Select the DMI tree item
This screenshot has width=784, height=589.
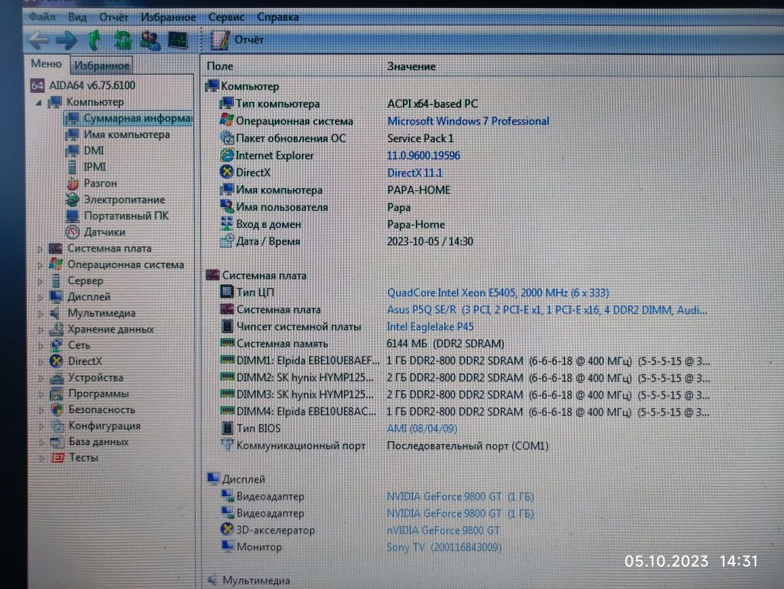(94, 151)
